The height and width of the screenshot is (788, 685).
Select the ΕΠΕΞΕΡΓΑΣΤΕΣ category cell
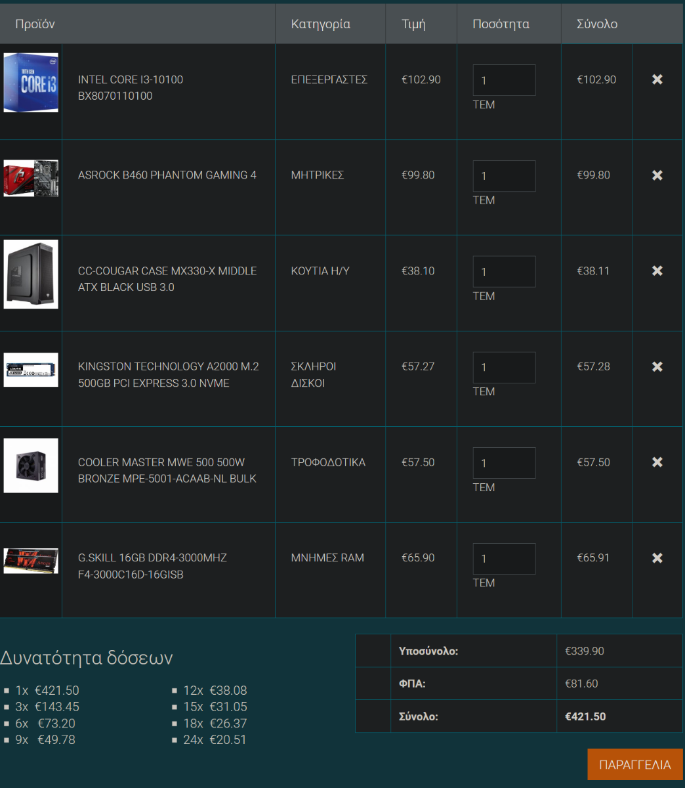[x=329, y=79]
